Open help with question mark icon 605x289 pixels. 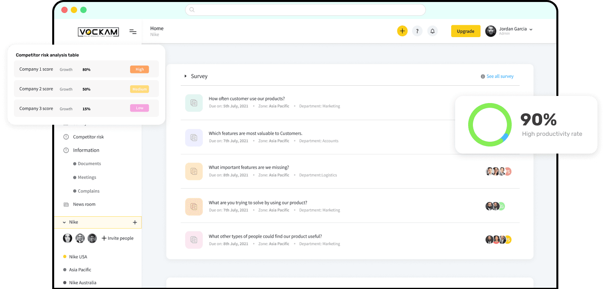click(417, 31)
